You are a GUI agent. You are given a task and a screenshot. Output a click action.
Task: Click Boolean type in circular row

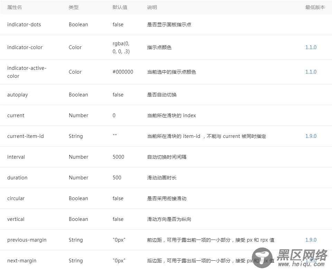(x=78, y=198)
